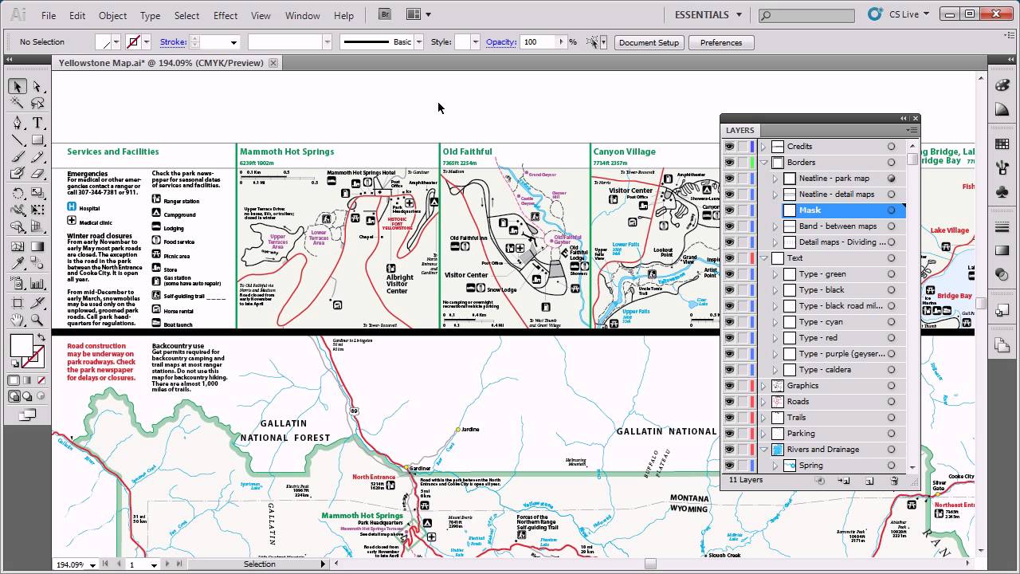Click into the search field at top

pos(806,15)
